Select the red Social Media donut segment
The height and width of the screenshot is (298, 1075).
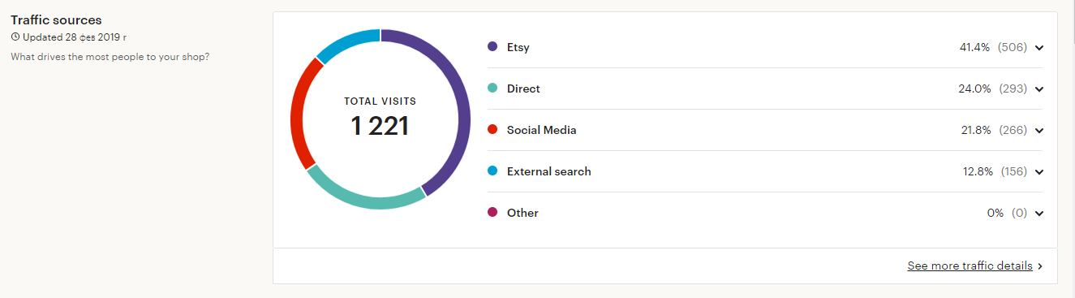click(x=297, y=114)
